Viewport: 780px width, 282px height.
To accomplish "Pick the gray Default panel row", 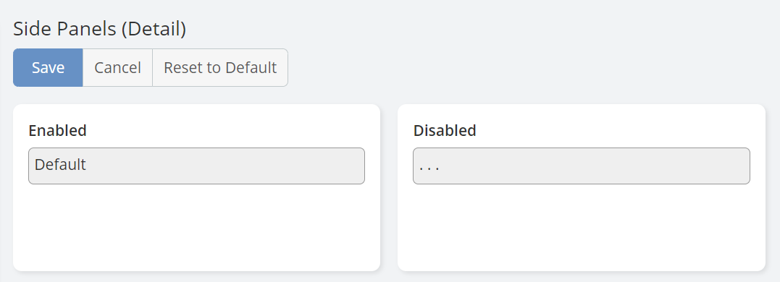I will tap(196, 166).
